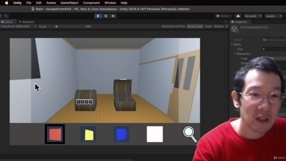Click the magnifying glass zoom icon
The image size is (286, 161).
tap(190, 134)
